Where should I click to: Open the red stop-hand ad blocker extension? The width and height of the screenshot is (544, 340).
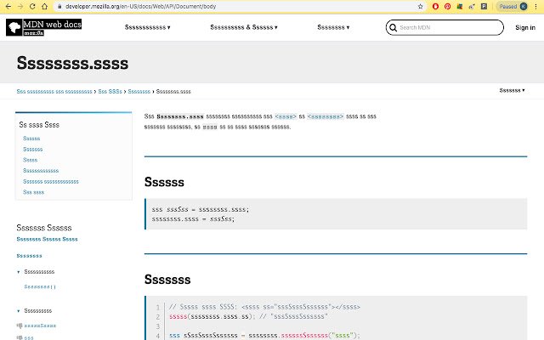coord(435,6)
